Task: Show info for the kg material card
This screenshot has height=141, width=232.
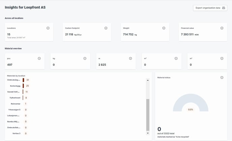Action: [85, 58]
